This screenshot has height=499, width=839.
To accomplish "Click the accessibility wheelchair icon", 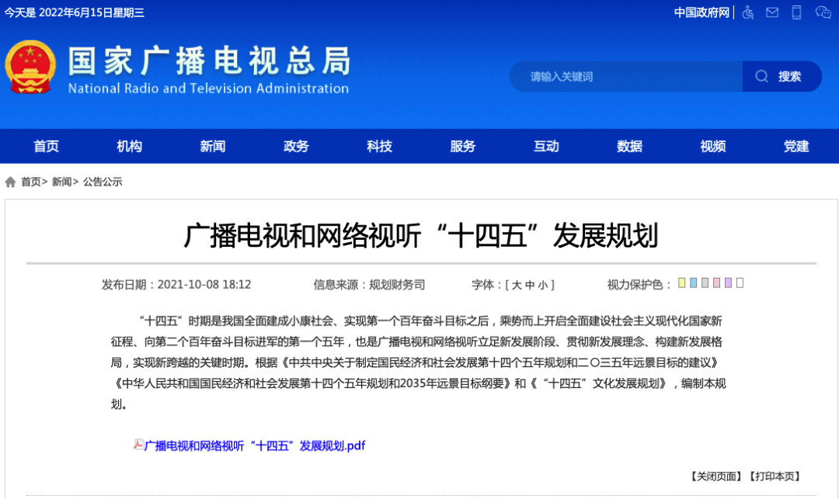I will click(747, 12).
